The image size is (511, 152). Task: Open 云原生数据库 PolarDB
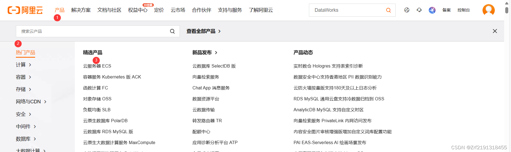point(105,121)
